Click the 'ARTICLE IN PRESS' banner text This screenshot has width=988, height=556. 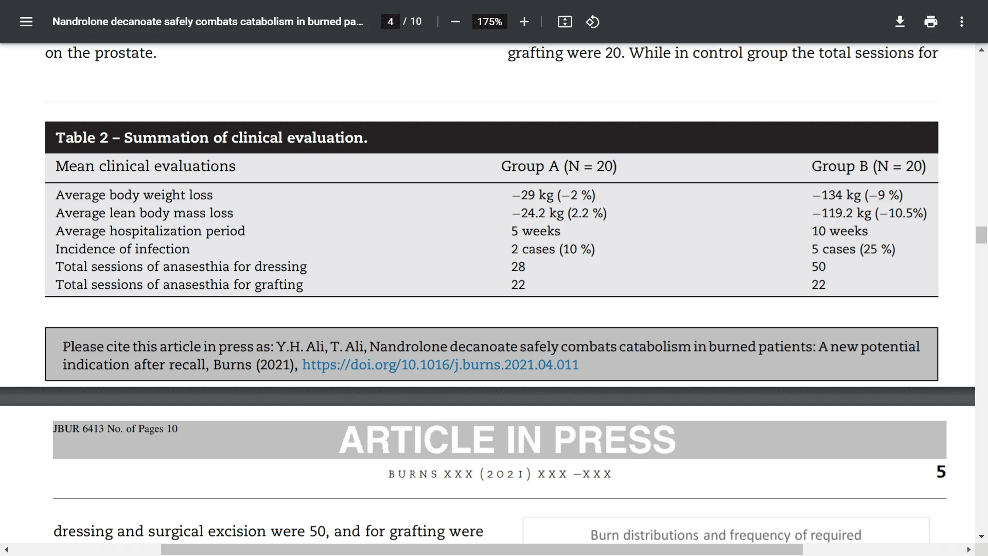click(x=507, y=440)
